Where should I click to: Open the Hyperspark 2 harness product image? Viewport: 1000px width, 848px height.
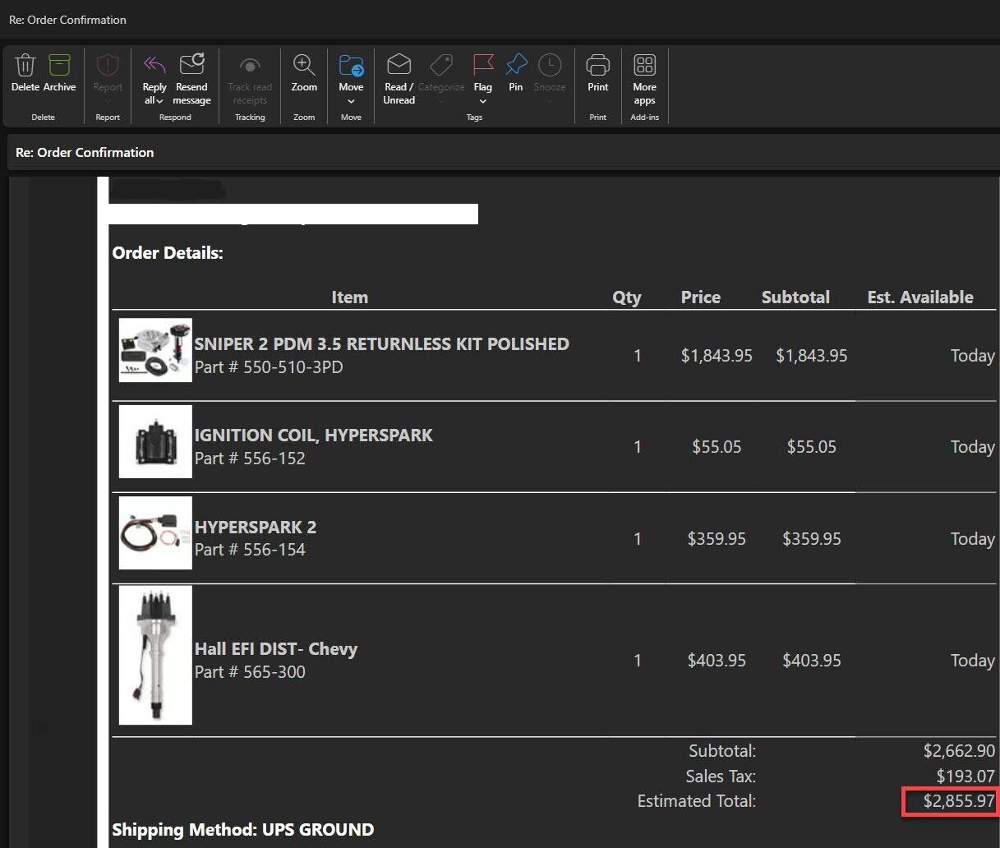click(155, 533)
